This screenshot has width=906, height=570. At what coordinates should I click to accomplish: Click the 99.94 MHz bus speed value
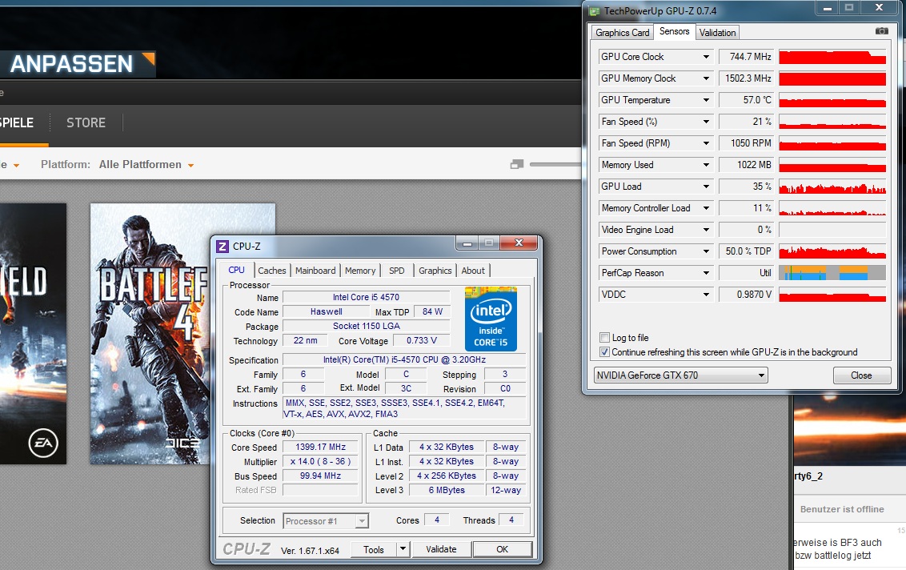point(320,476)
